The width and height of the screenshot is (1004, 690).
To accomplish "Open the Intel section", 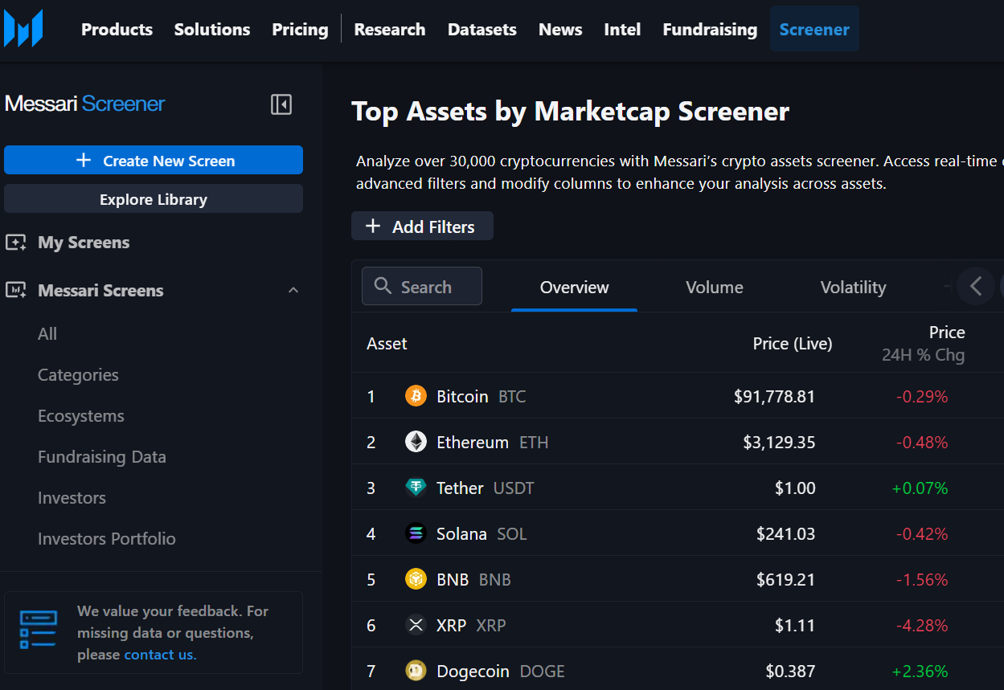I will pyautogui.click(x=622, y=30).
